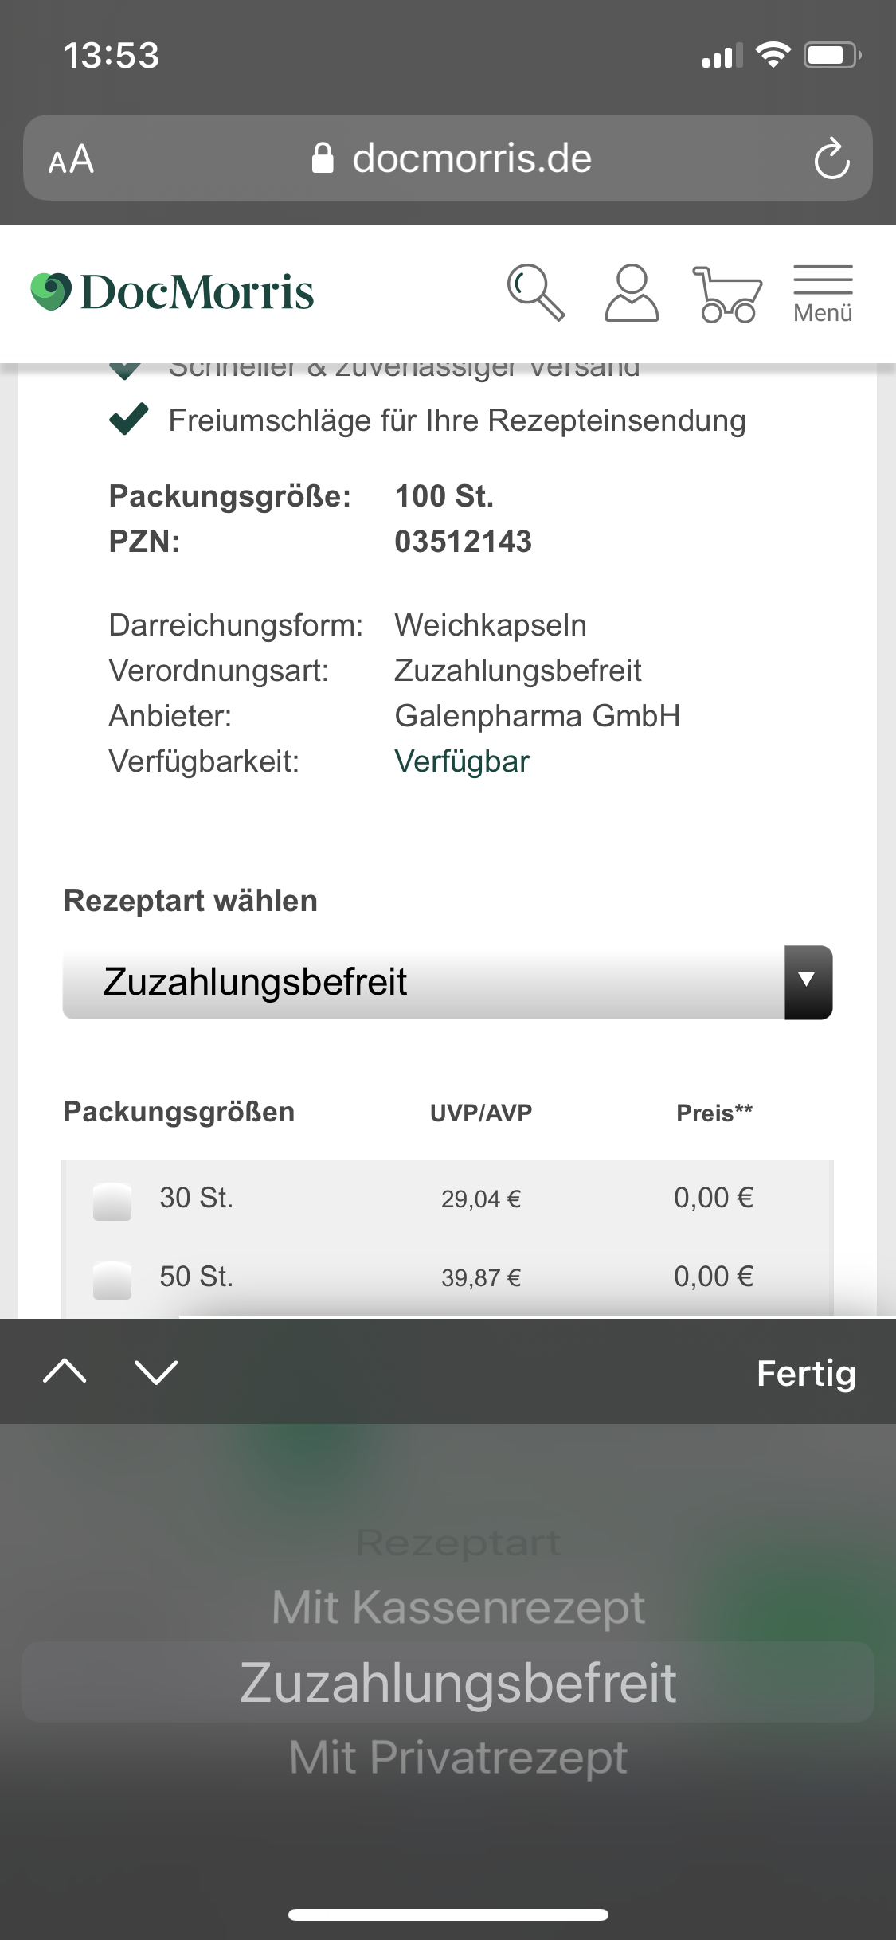Select the 50 St. pack size checkbox
Screen dimensions: 896x1940
(112, 1278)
